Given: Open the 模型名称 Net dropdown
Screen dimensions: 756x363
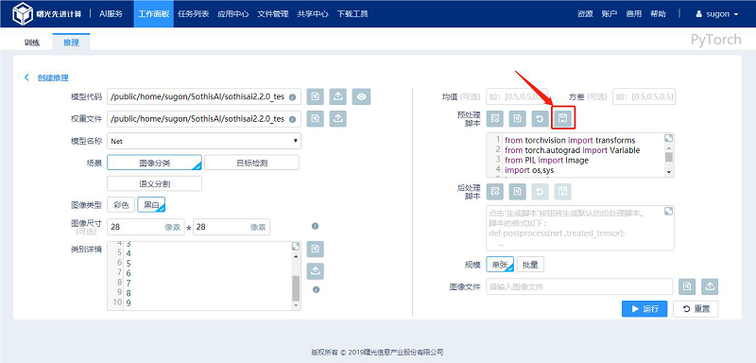Looking at the screenshot, I should [x=204, y=141].
